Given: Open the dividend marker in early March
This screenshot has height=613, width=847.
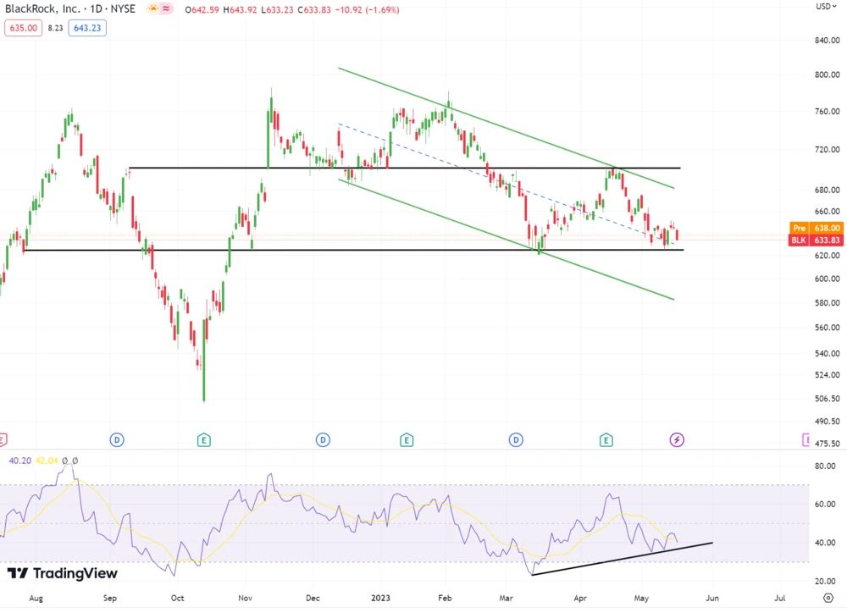Looking at the screenshot, I should pos(516,439).
